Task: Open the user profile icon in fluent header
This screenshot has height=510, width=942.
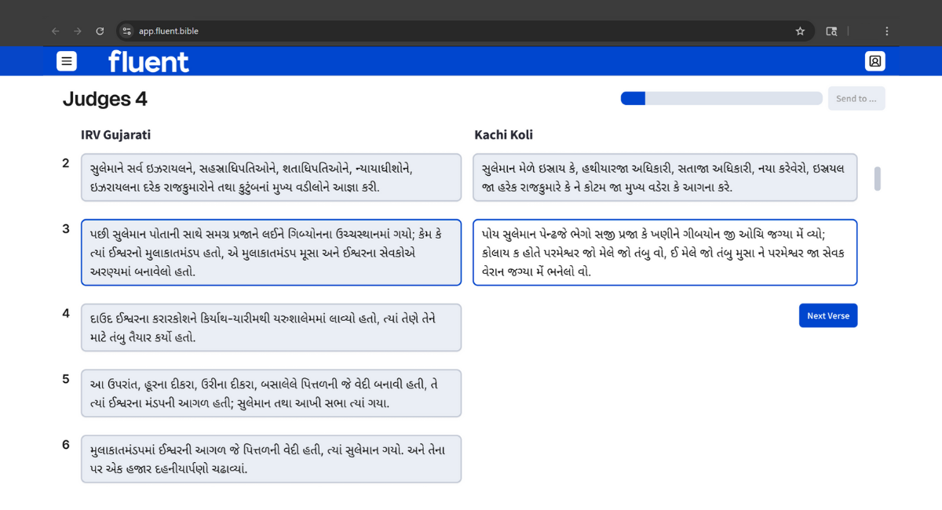Action: pos(874,61)
